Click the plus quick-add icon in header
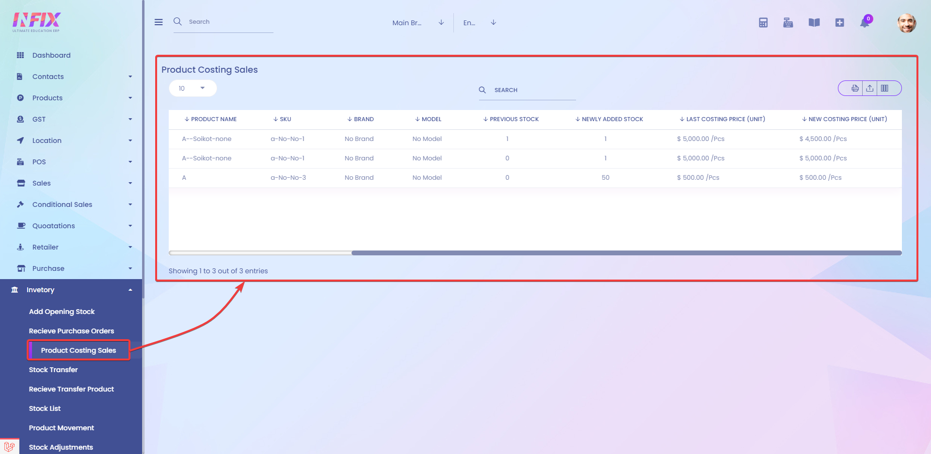Screen dimensions: 931x454 click(840, 23)
